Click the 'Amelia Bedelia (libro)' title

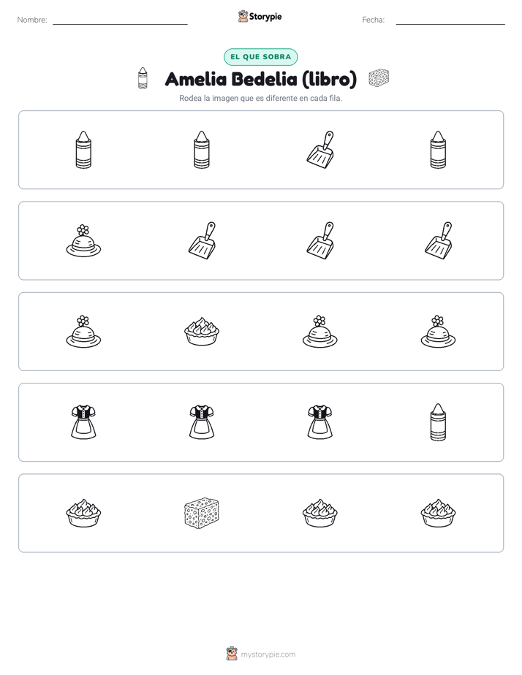pos(260,79)
